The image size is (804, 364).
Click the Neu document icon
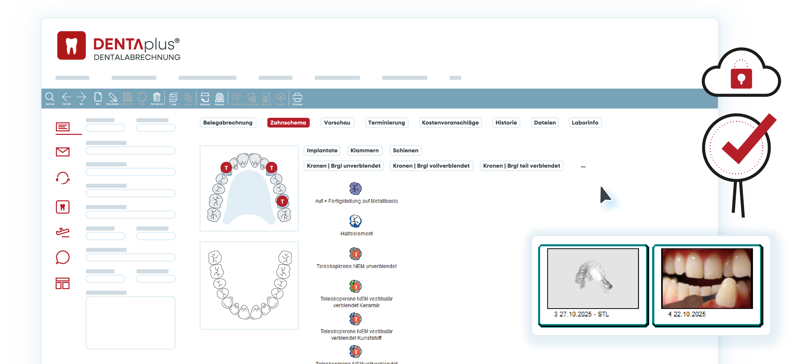click(98, 98)
